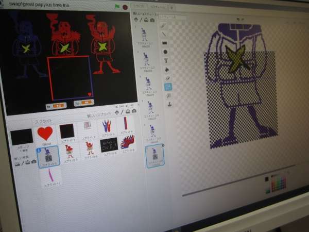
Task: Choose new backdrop from library icon
Action: pos(18,164)
